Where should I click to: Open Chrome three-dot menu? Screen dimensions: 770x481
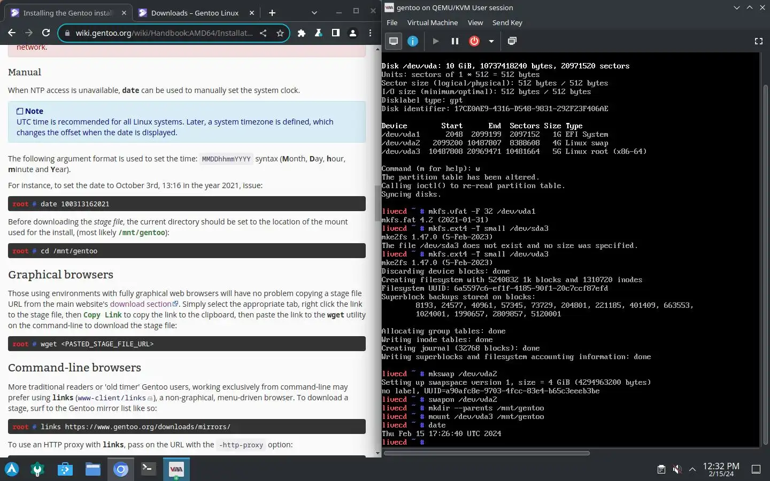(x=370, y=33)
